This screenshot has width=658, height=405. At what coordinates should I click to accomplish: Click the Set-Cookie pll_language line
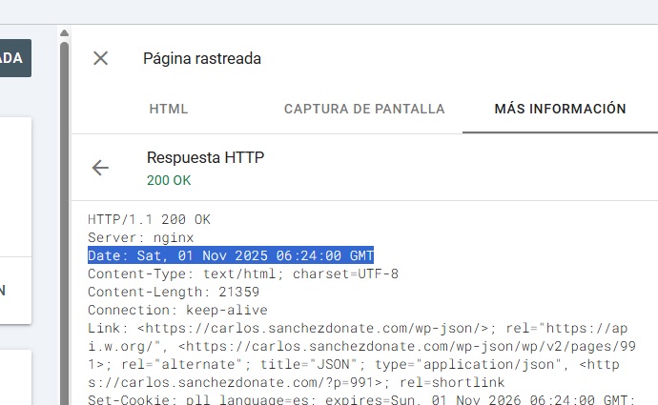point(362,400)
